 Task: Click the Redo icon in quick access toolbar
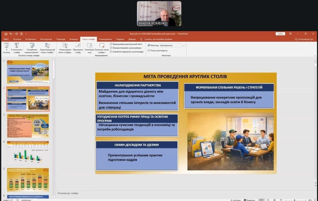pyautogui.click(x=17, y=34)
